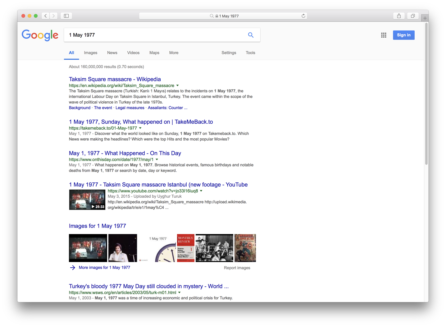
Task: Reload the page with refresh icon
Action: click(303, 16)
